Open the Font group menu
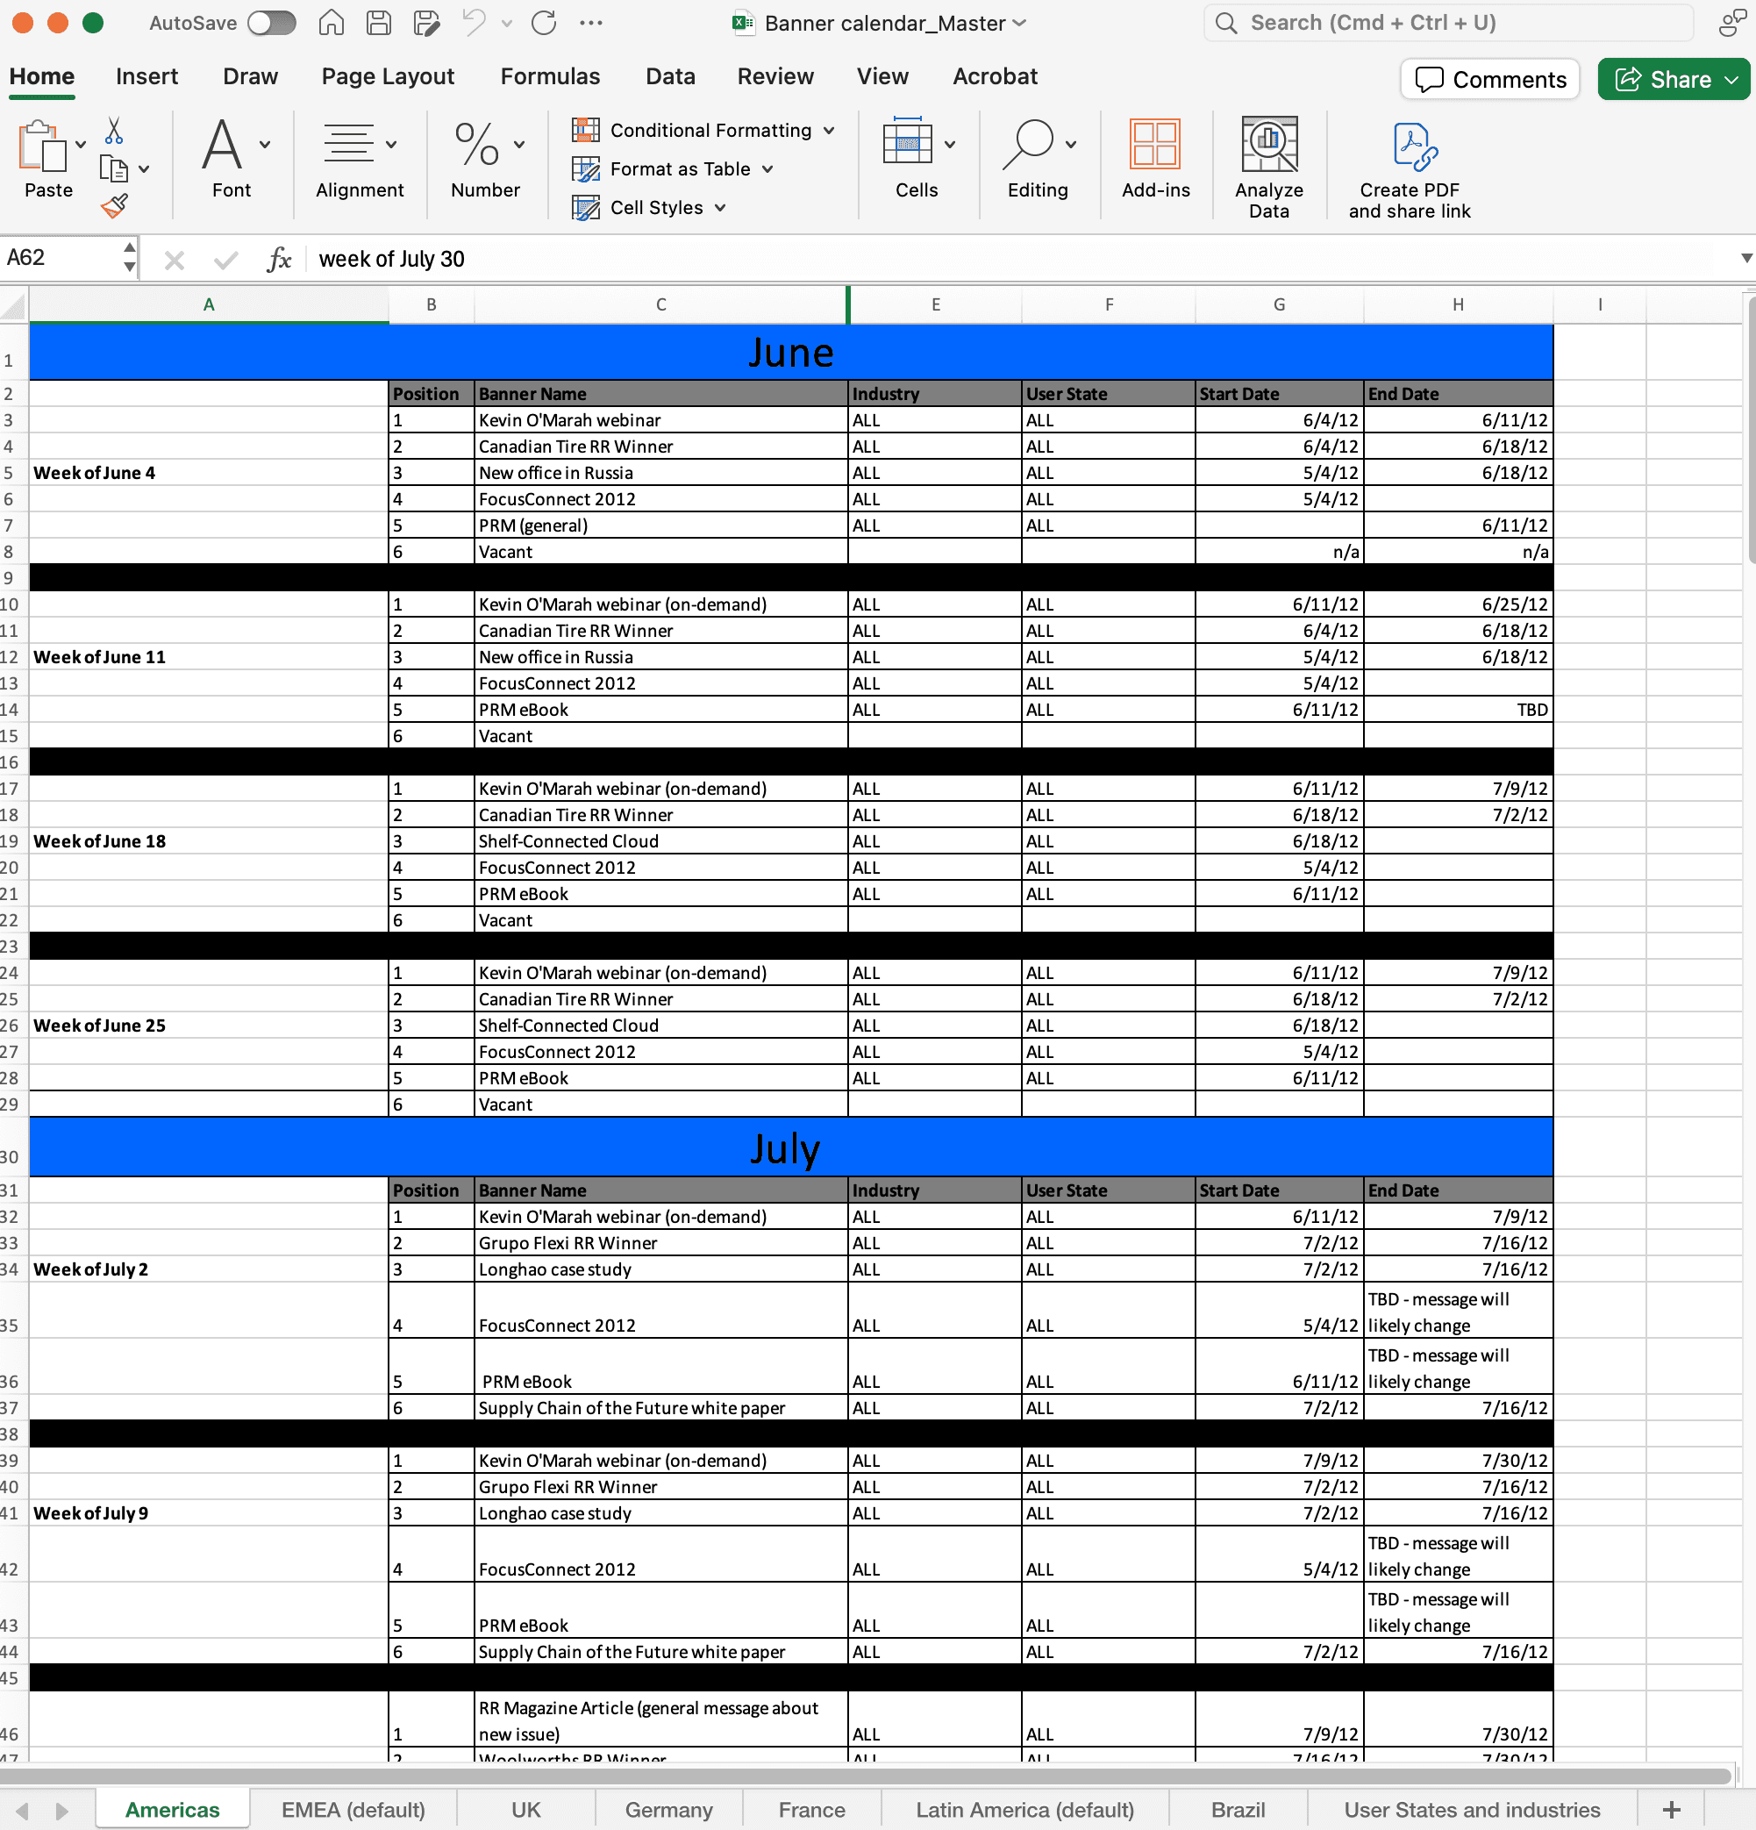 click(x=232, y=157)
